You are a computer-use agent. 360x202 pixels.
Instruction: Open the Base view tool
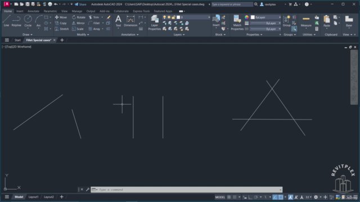[349, 21]
